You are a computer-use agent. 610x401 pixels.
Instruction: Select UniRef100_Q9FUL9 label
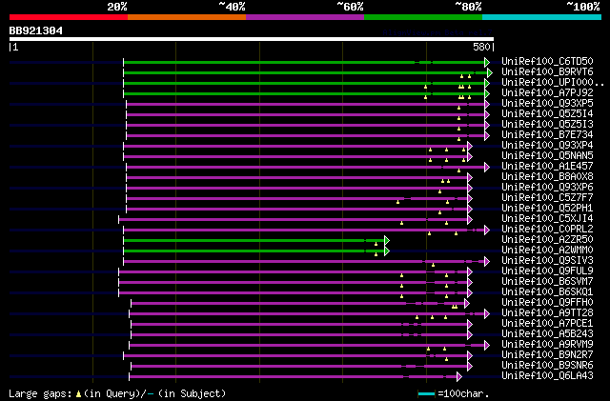point(547,271)
